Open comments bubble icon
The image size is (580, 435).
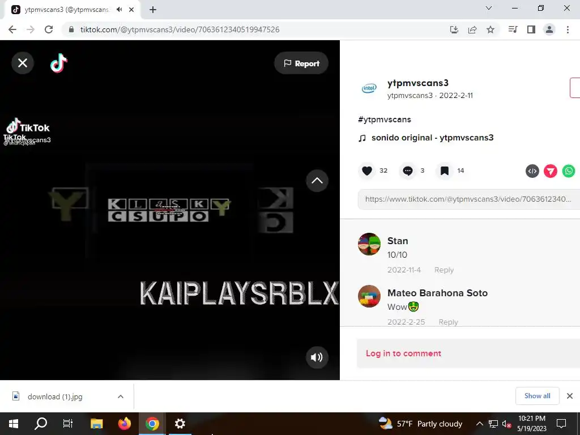(408, 170)
